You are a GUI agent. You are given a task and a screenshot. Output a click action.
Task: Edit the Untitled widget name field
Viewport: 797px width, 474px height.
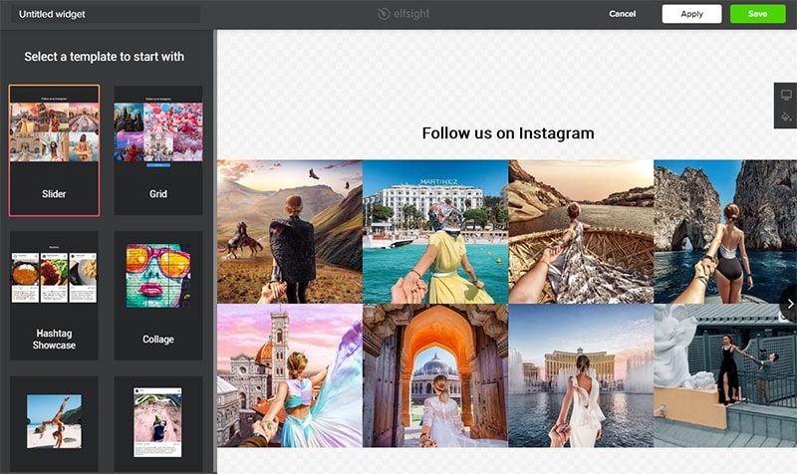pyautogui.click(x=103, y=14)
